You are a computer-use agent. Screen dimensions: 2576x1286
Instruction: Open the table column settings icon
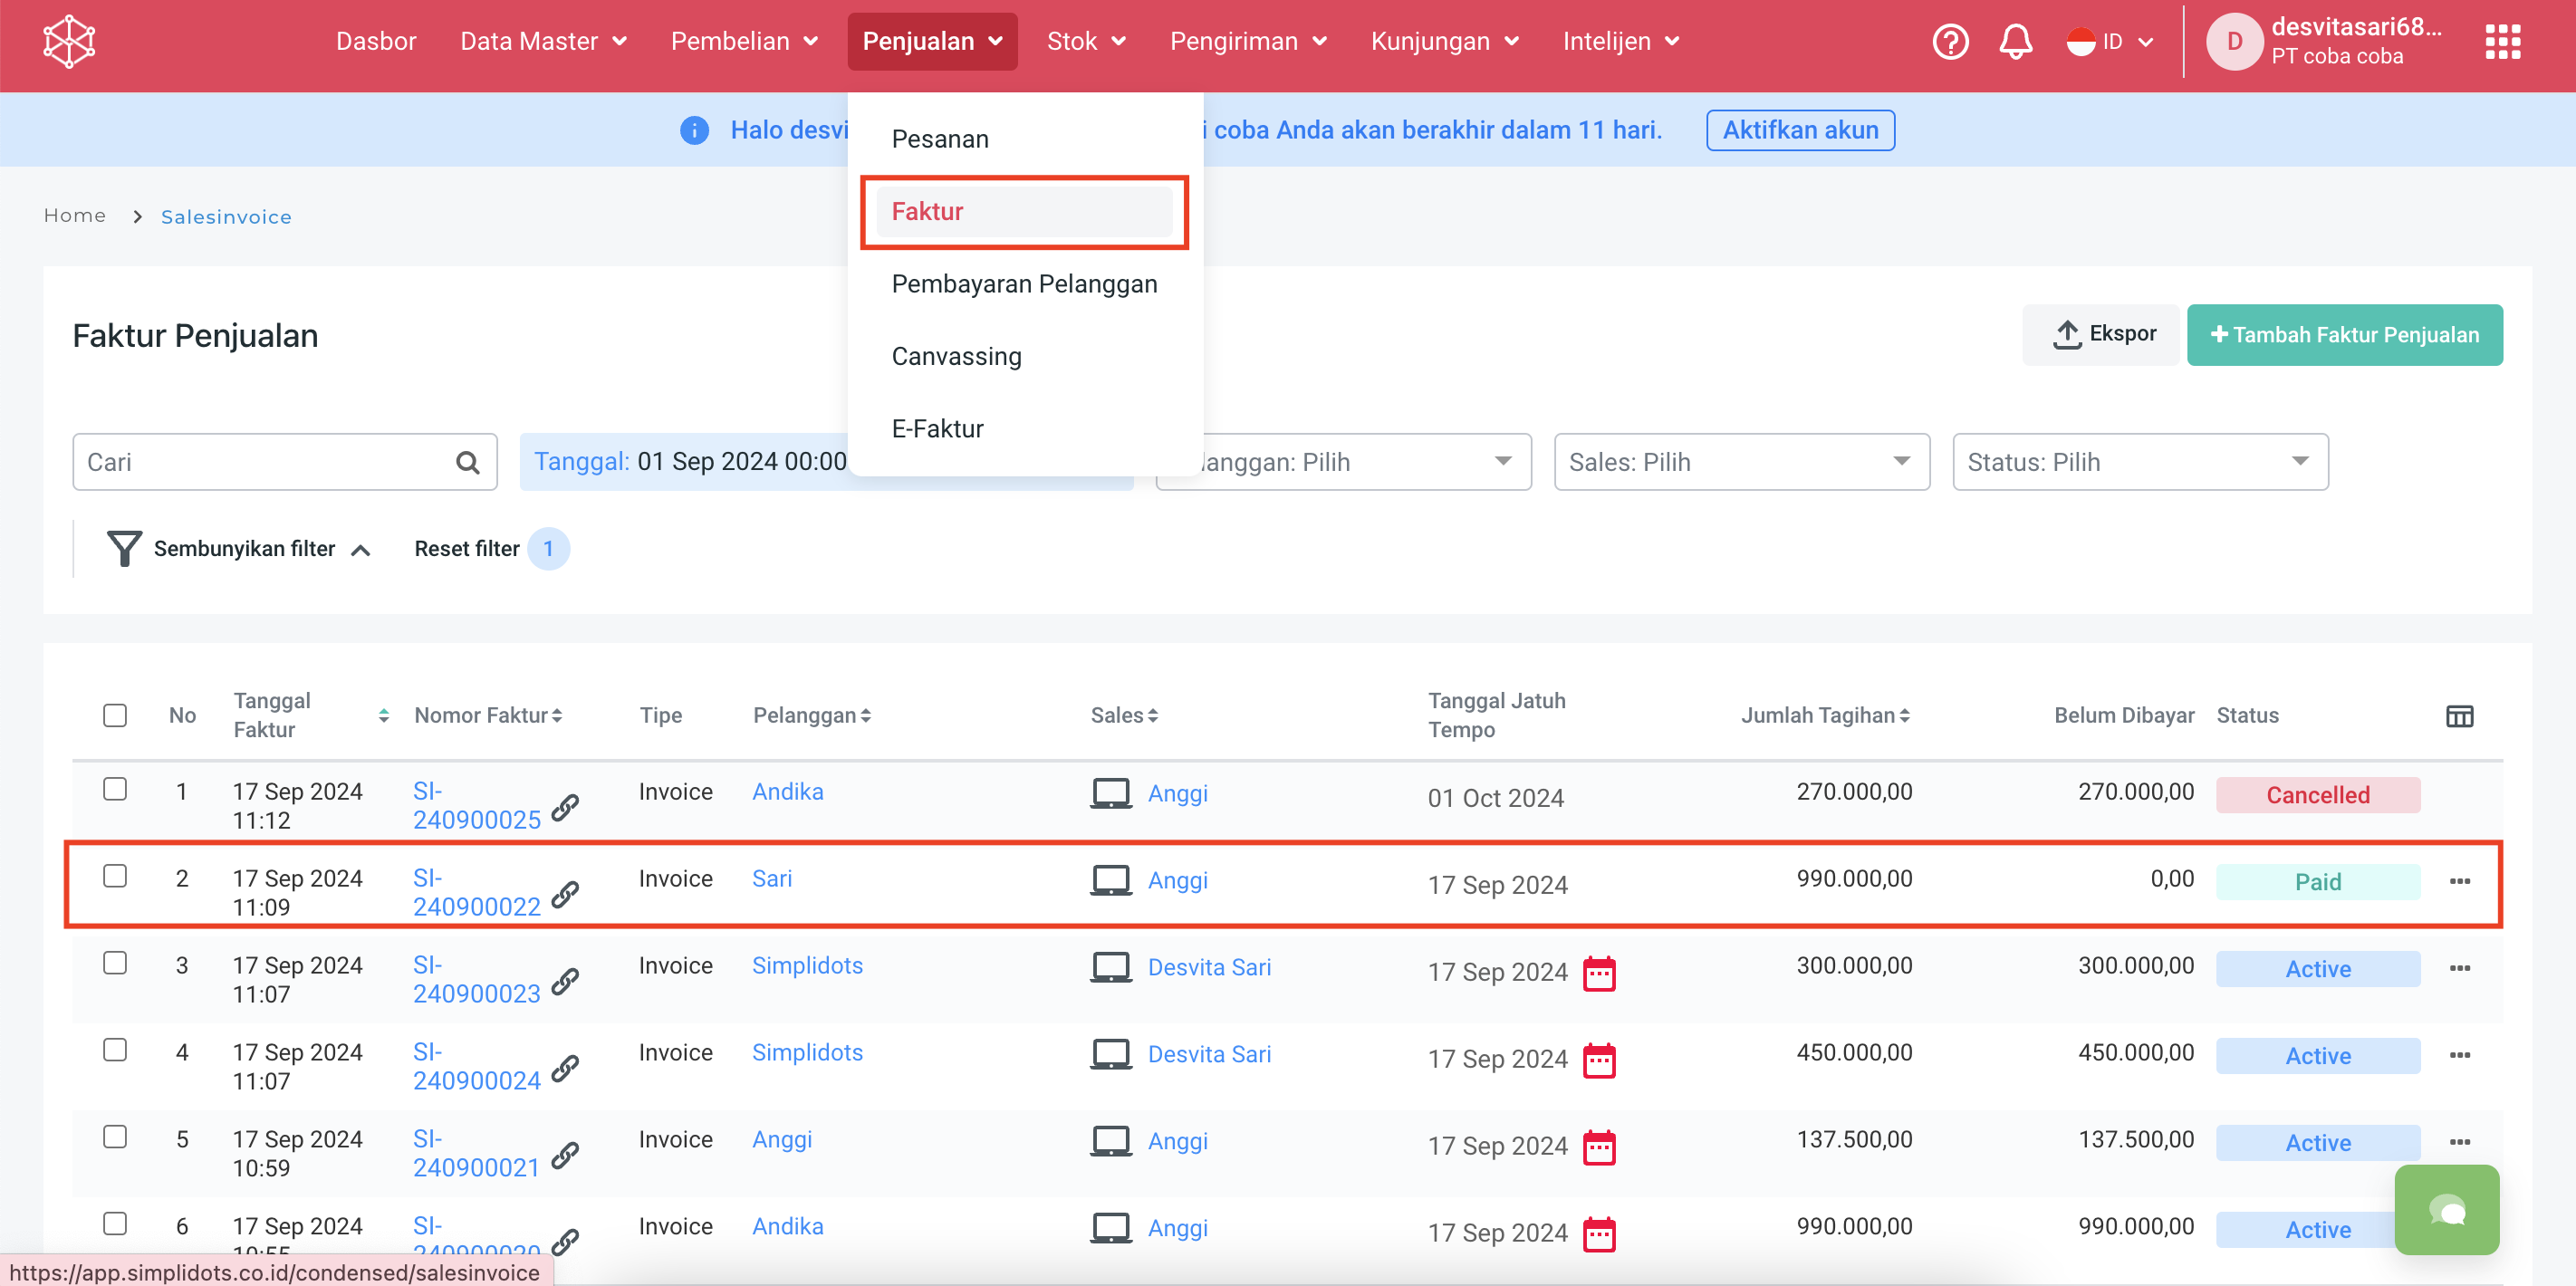[x=2459, y=715]
